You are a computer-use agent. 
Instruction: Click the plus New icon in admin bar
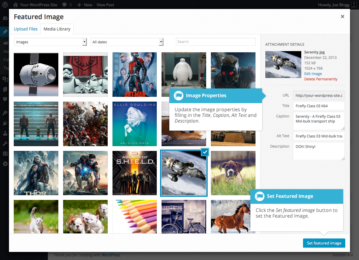coord(79,5)
